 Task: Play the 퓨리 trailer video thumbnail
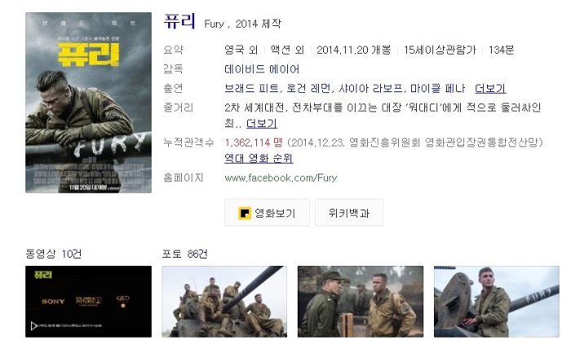click(x=88, y=302)
